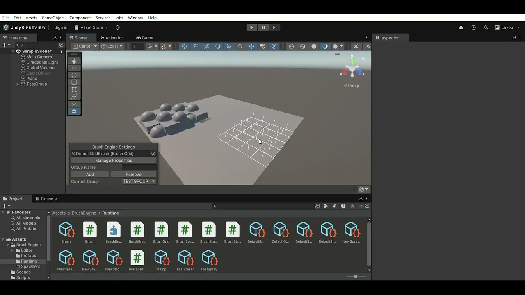Select the Scale tool

(x=74, y=82)
